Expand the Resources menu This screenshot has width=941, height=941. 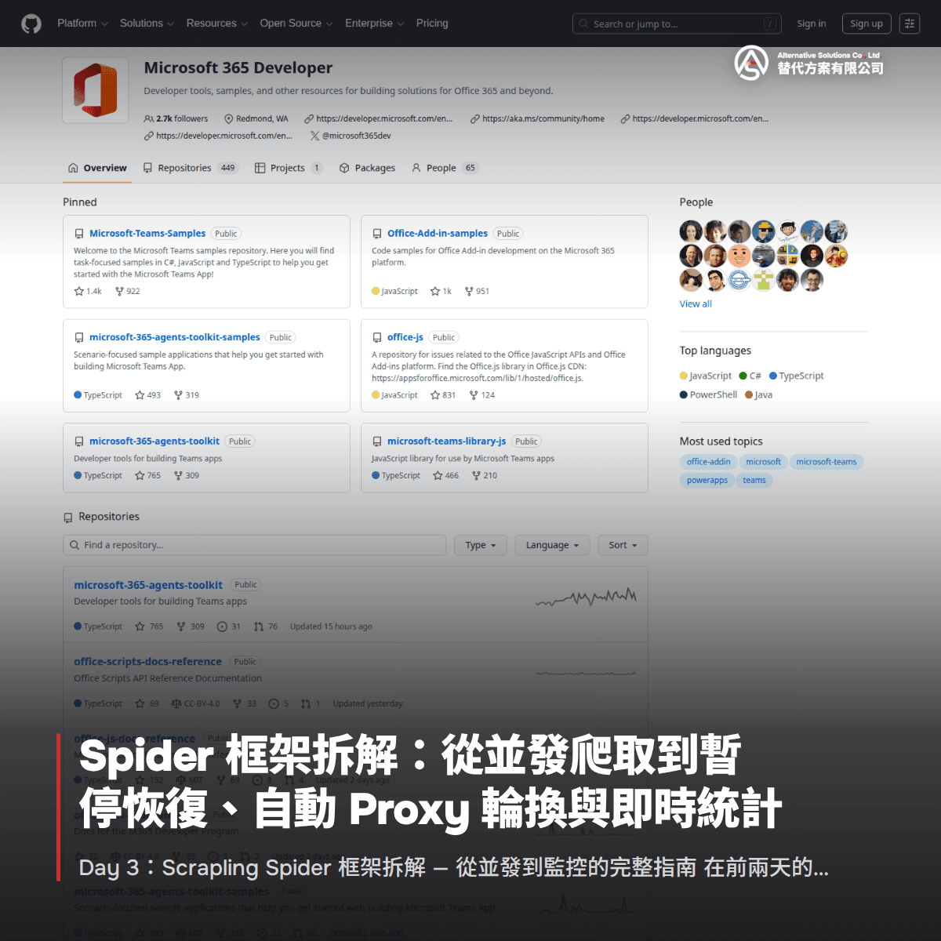(x=217, y=24)
